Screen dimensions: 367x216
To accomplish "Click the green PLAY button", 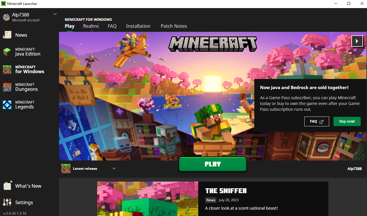I will tap(213, 164).
